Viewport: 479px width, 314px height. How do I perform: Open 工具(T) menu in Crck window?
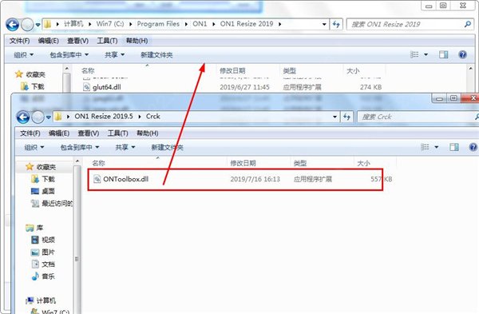click(x=117, y=133)
